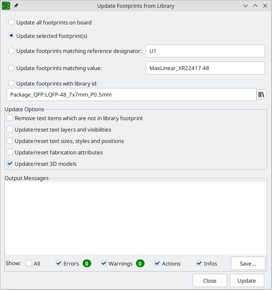272x290 pixels.
Task: Open the footprint library browser icon
Action: point(261,94)
